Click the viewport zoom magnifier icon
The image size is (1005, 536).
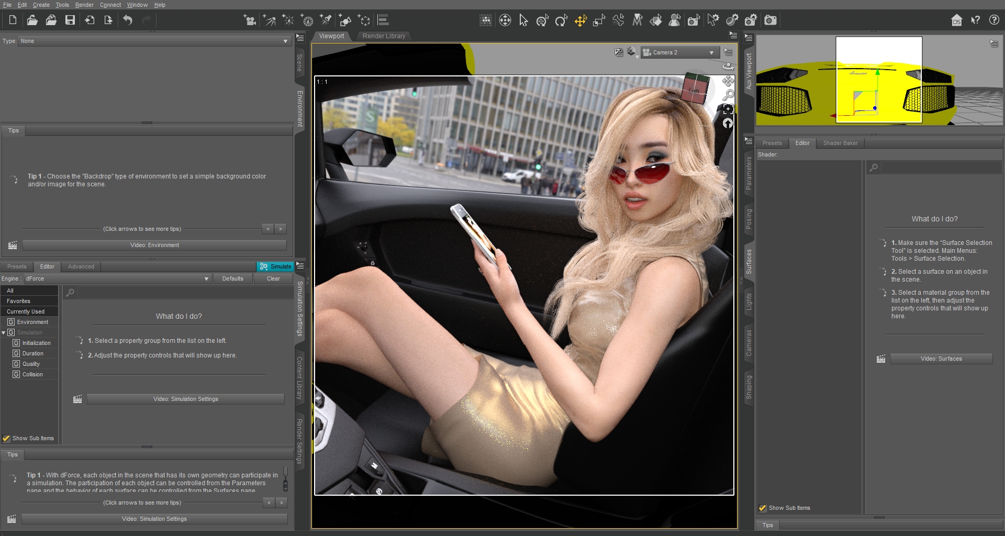pos(728,95)
